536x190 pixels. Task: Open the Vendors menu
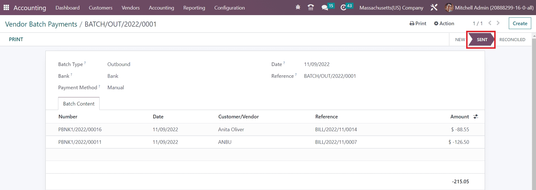(130, 8)
